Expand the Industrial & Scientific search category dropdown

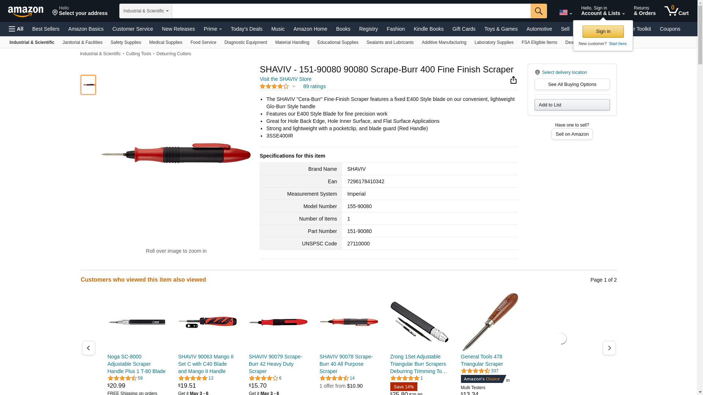point(146,11)
